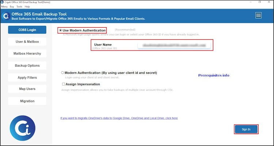
Task: Click the Best Software to Export tagline
Action: tap(78, 19)
